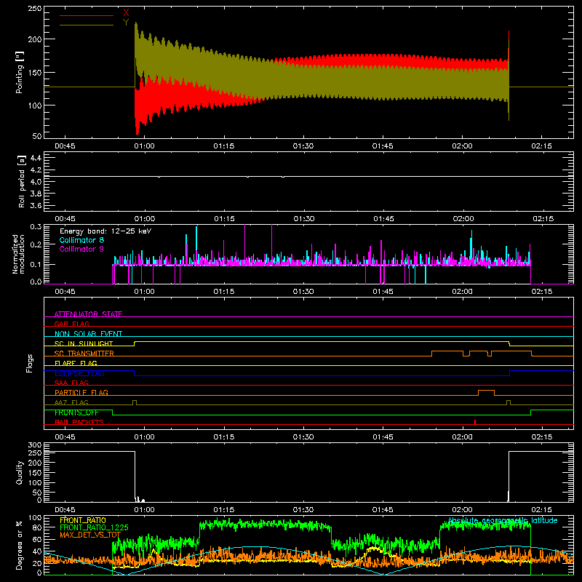Viewport: 582px width, 582px height.
Task: Click the 'Absolute geomagnetic latitude' label
Action: point(503,520)
